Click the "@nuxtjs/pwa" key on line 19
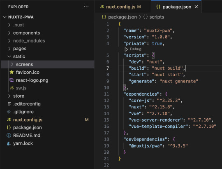The image size is (222, 169). point(145,146)
